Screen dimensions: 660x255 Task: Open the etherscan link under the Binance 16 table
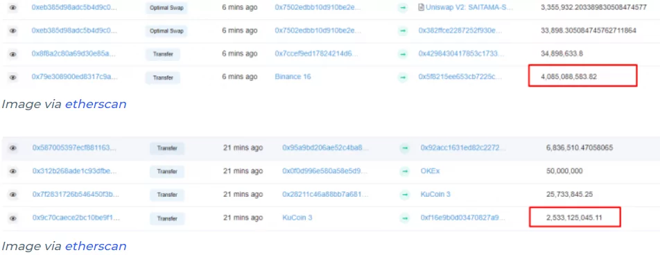(96, 105)
